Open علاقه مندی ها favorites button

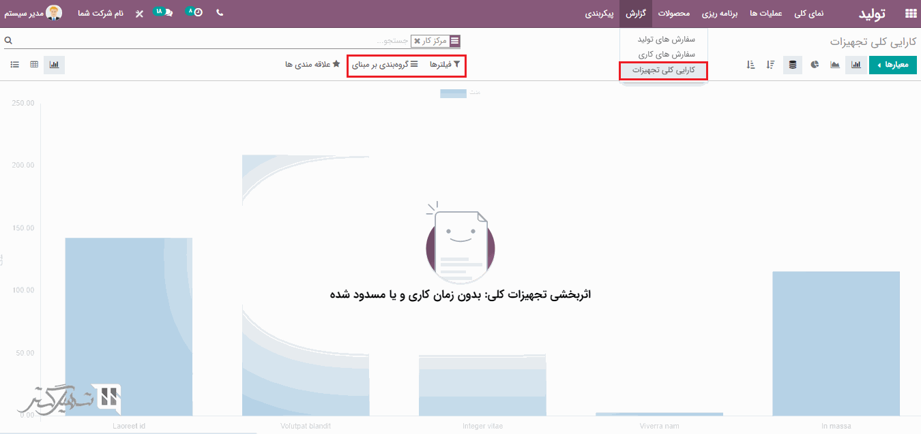click(312, 65)
